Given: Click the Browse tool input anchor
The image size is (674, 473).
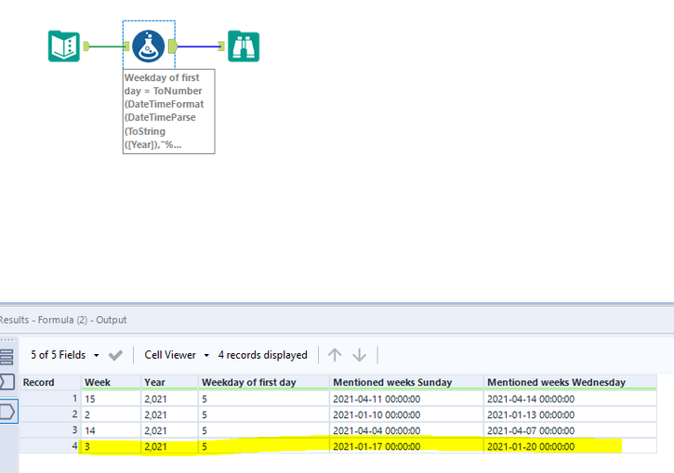Looking at the screenshot, I should pos(221,46).
